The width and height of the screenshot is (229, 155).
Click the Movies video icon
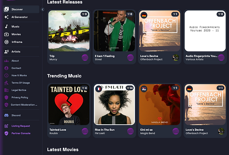coord(6,34)
